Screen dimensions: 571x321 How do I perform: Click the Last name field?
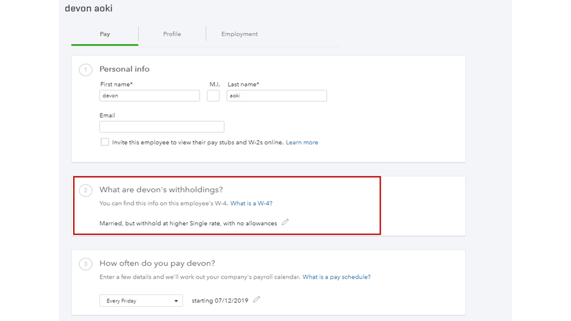[x=276, y=96]
